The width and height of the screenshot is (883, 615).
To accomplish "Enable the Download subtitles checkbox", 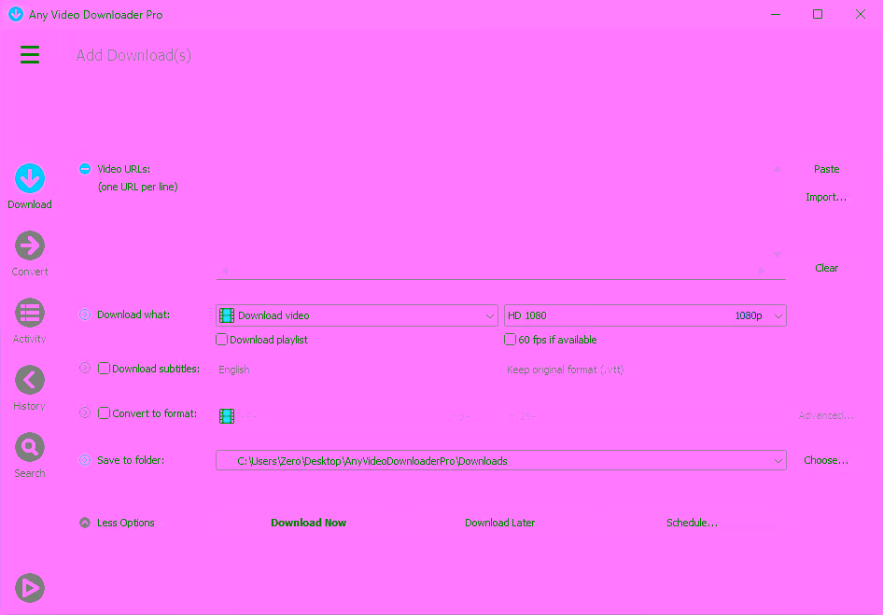I will coord(105,369).
